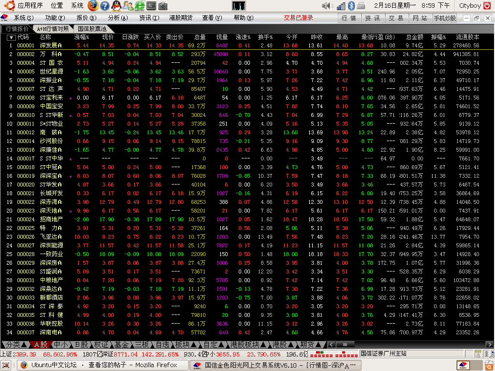Select the 三板 bottom tab
Image resolution: width=495 pixels, height=371 pixels.
(143, 344)
